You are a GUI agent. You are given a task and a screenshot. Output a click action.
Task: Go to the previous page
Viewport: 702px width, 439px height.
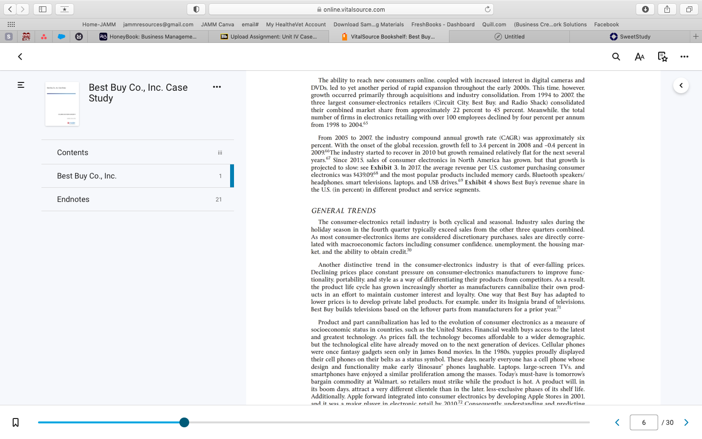click(617, 422)
